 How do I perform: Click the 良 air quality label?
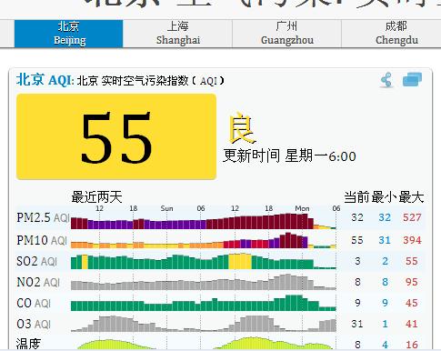coord(242,128)
